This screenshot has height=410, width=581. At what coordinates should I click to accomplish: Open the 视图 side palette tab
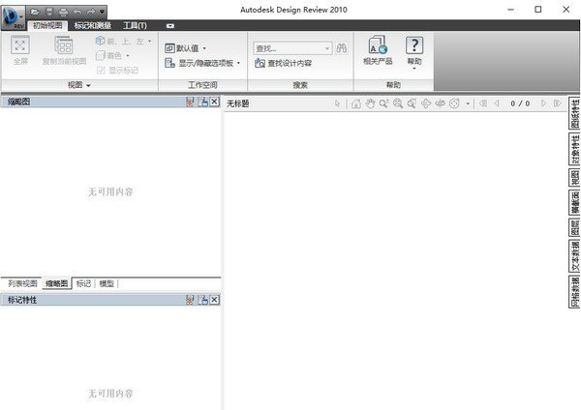(x=574, y=178)
